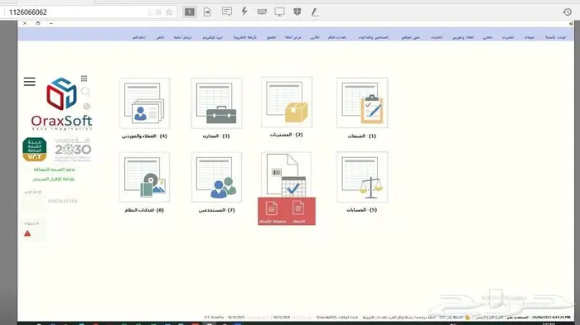Image resolution: width=580 pixels, height=325 pixels.
Task: Open the Warehouses briefcase tile (3)
Action: pos(216,103)
